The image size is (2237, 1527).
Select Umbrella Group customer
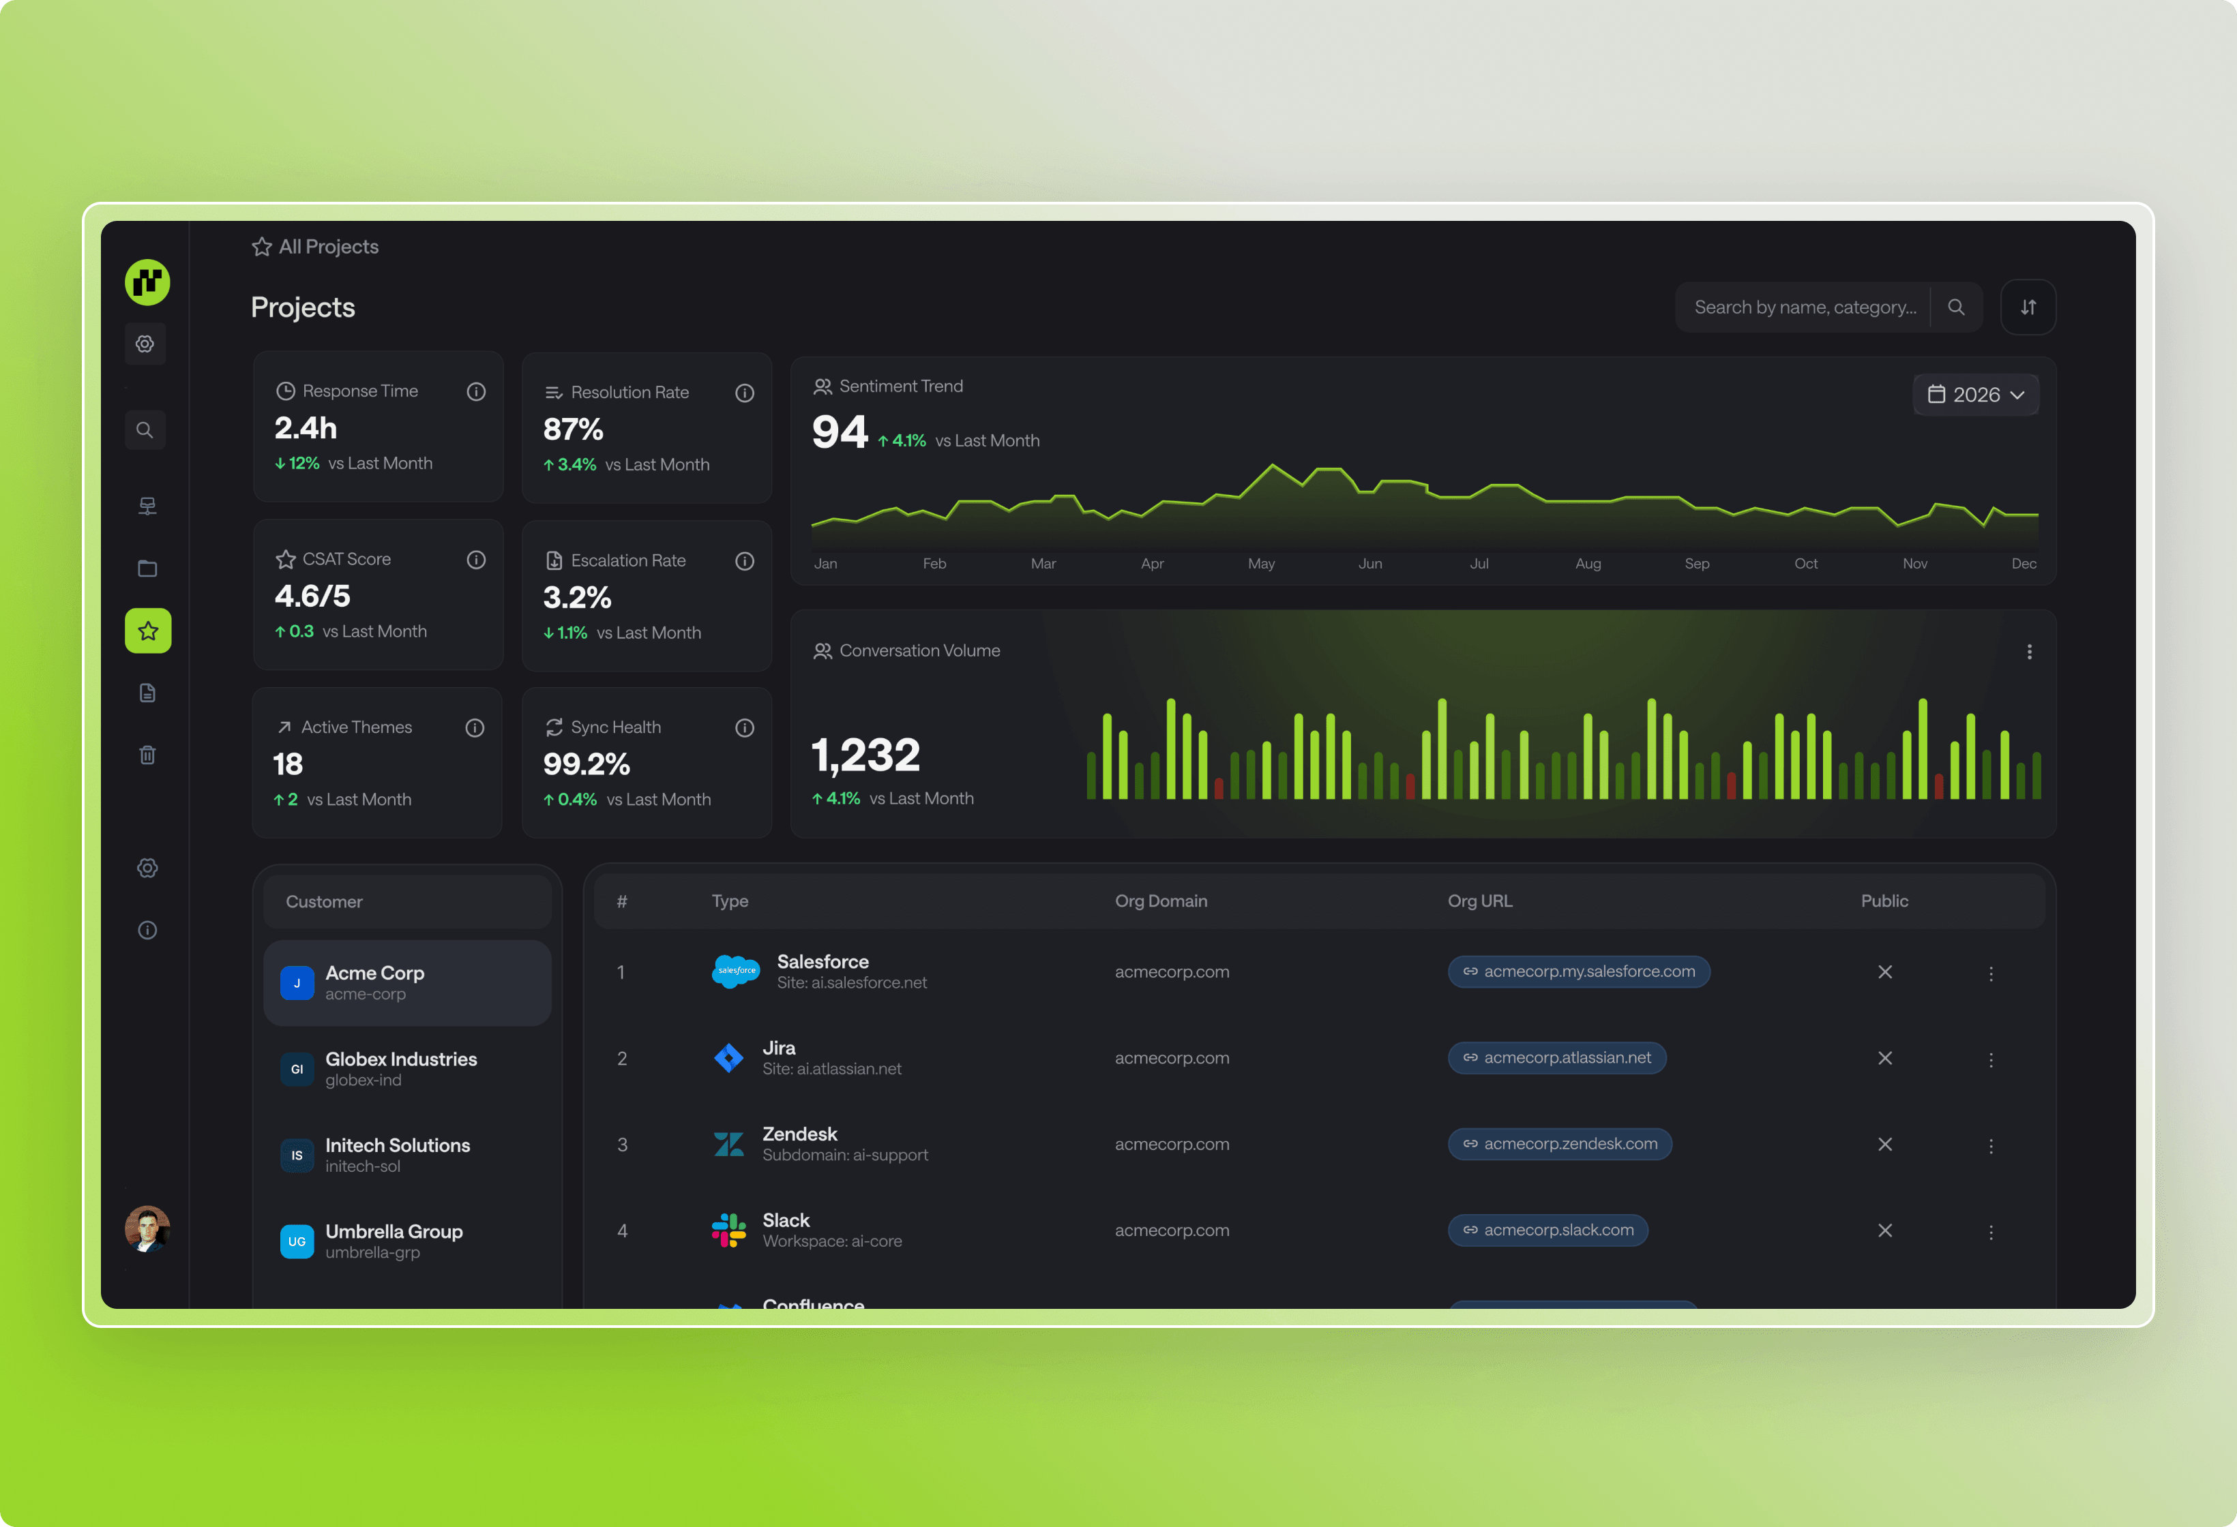point(407,1241)
